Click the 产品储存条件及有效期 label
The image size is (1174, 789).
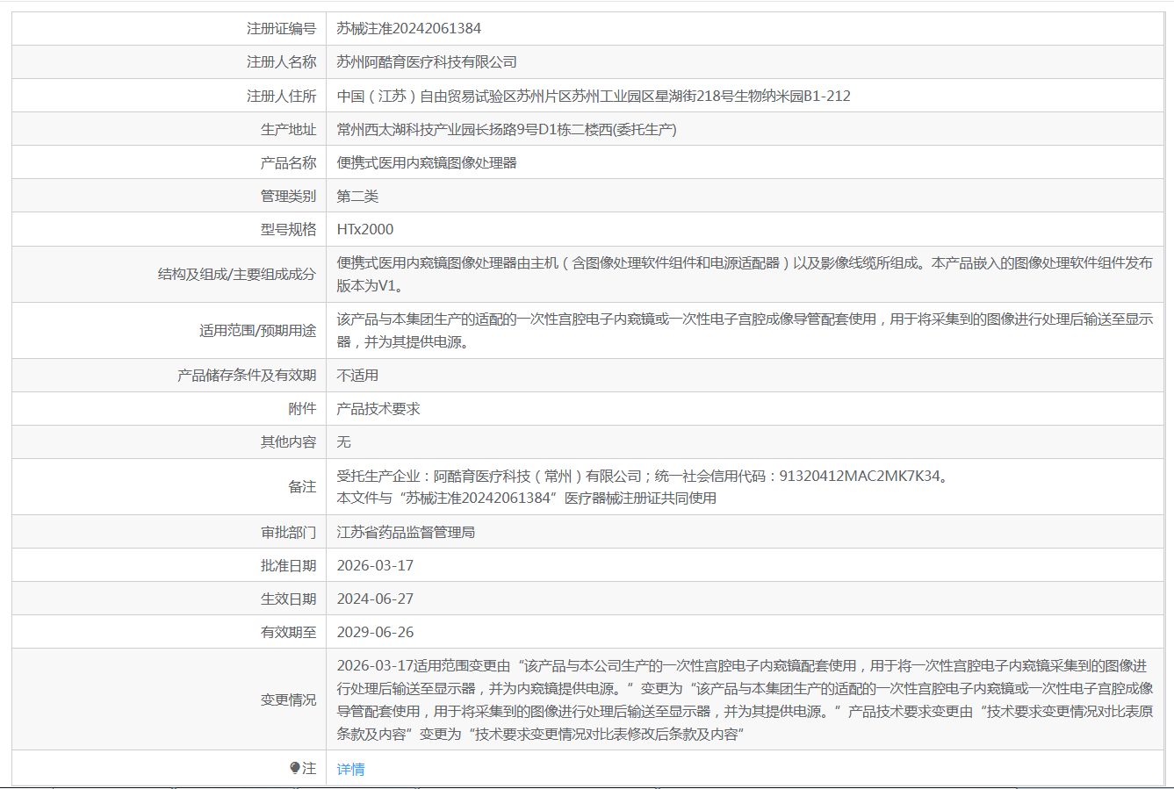click(247, 375)
